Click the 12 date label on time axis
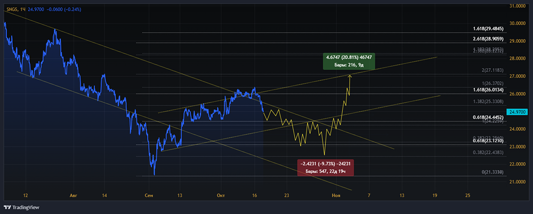 [26, 196]
